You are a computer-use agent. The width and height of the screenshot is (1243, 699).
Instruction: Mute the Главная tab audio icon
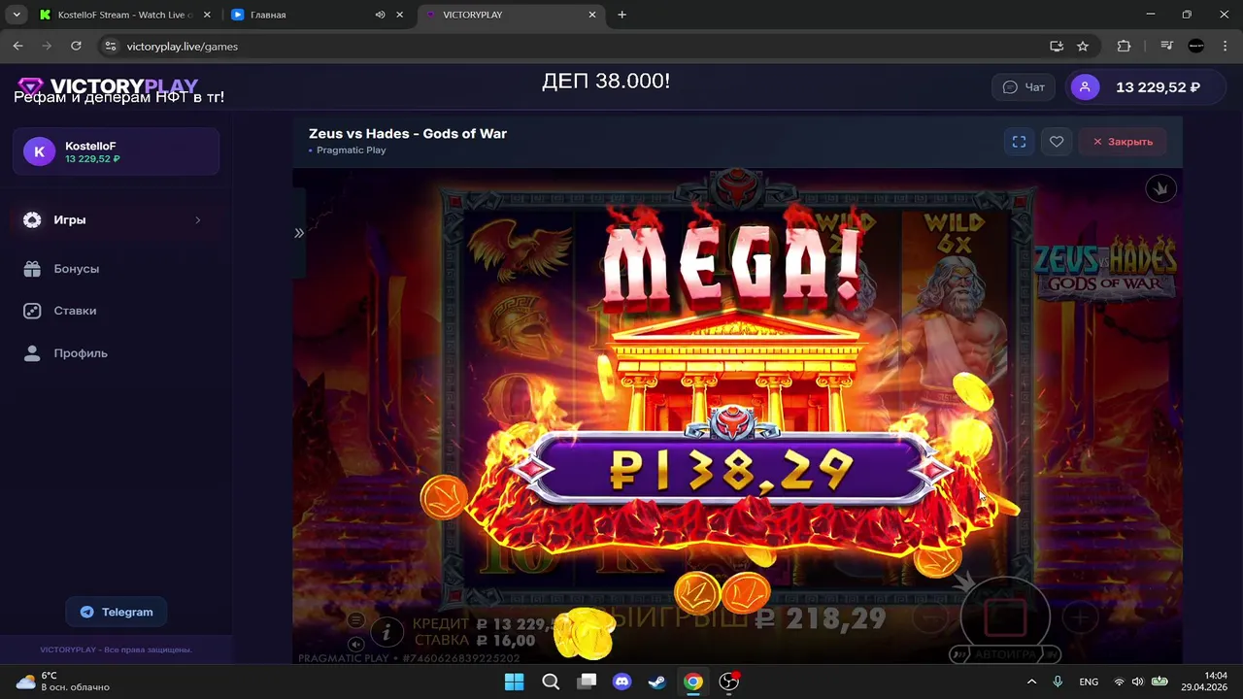(380, 15)
